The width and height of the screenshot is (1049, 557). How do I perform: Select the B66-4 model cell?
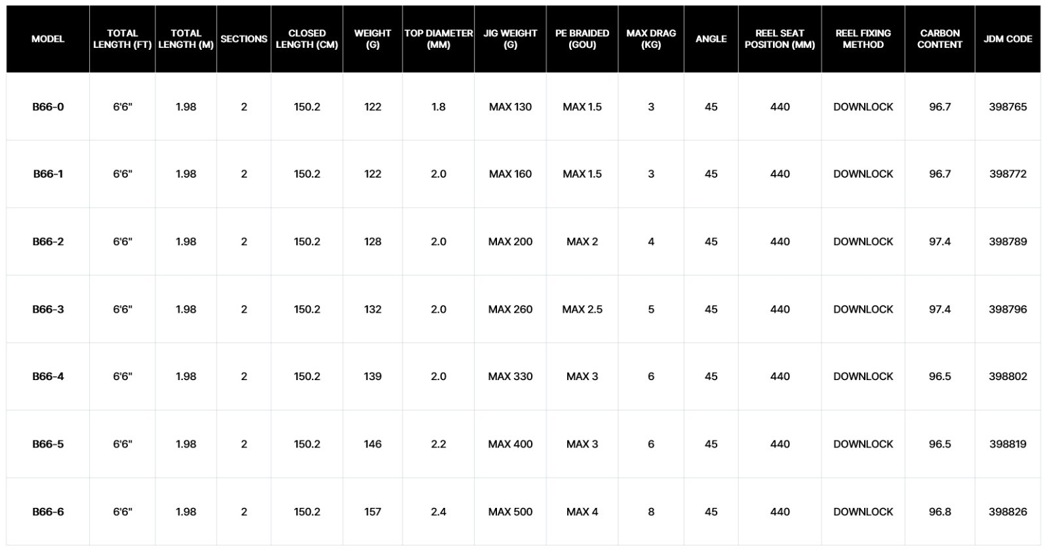click(x=48, y=377)
